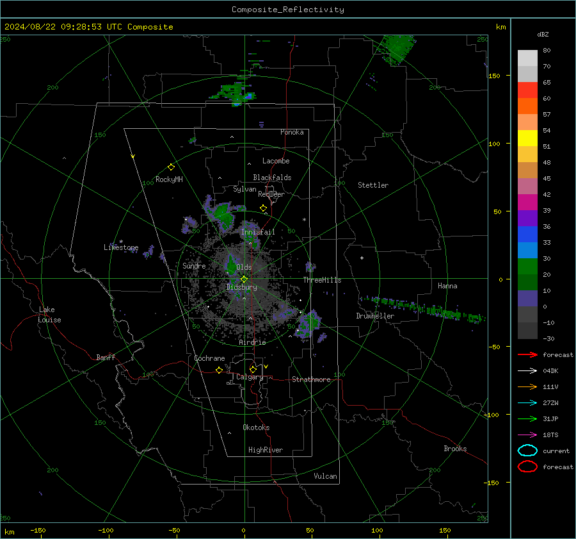Click the storm cell north of Ponoka
This screenshot has width=576, height=539.
[x=233, y=94]
